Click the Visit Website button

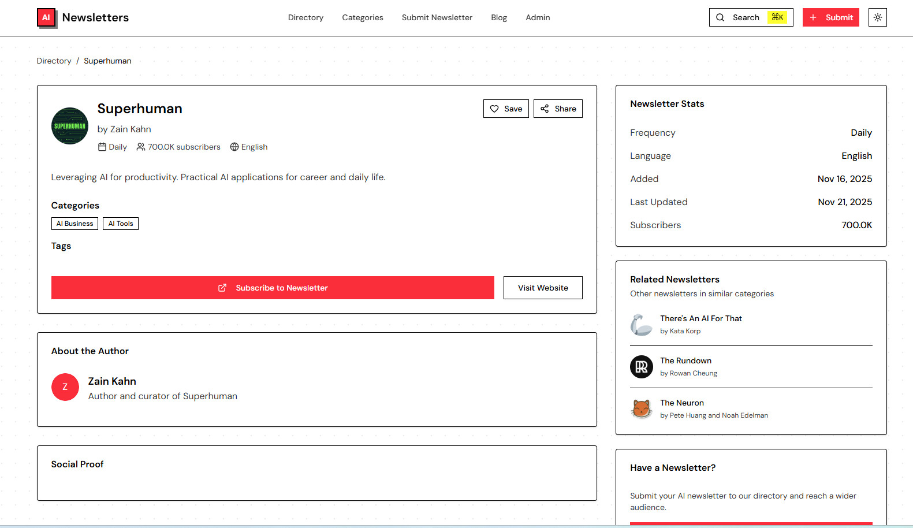[543, 288]
